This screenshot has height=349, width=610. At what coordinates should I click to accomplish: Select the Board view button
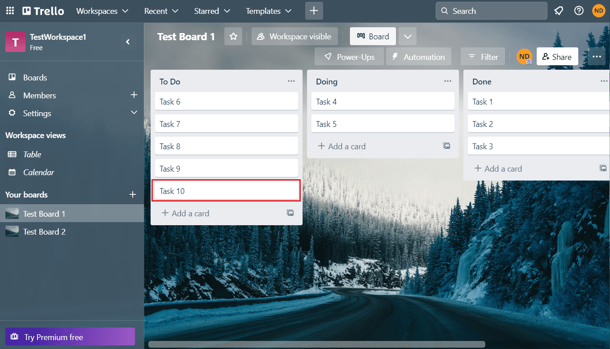click(x=373, y=37)
